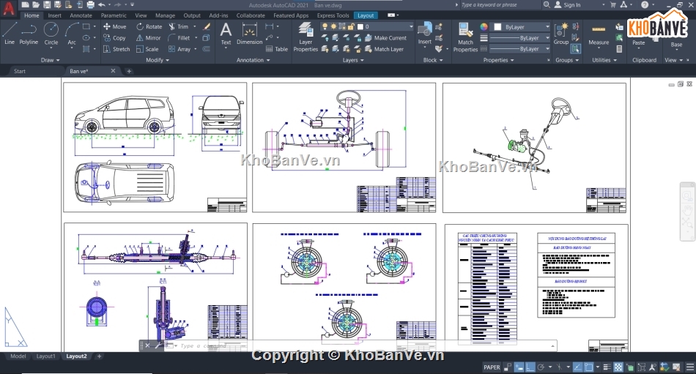
Task: Toggle lineweight display in status bar
Action: click(x=607, y=367)
